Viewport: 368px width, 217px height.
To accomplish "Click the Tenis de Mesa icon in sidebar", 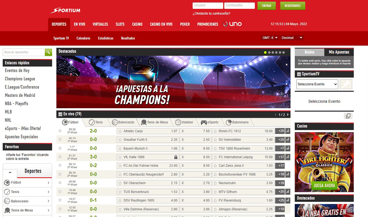I will [7, 210].
